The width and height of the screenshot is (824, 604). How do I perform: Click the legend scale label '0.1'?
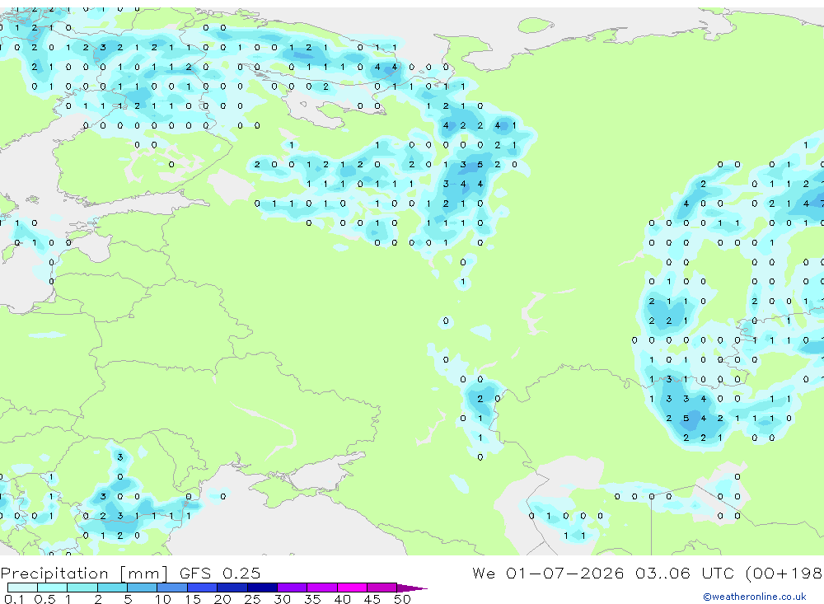14,599
